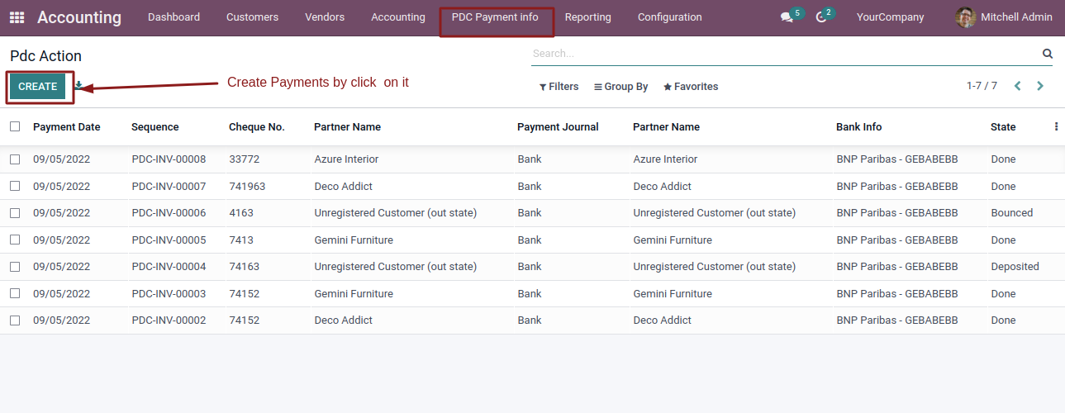Click BNP Paribas cell in PDC-INV-00007 row
The height and width of the screenshot is (413, 1065).
click(897, 187)
